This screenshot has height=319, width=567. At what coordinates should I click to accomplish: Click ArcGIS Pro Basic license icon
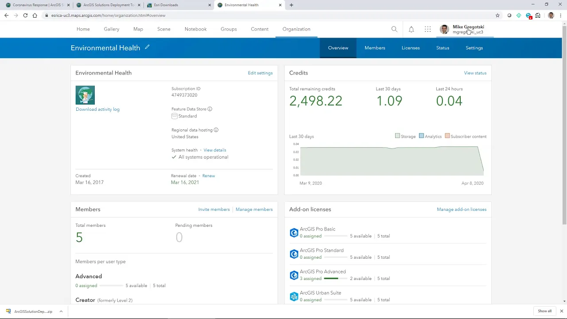pyautogui.click(x=294, y=233)
